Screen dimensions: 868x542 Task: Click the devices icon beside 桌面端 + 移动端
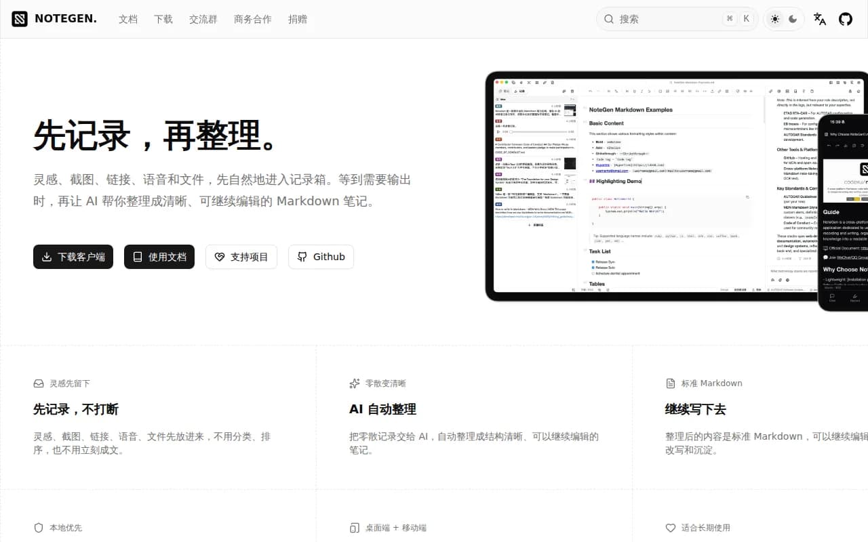(x=355, y=528)
